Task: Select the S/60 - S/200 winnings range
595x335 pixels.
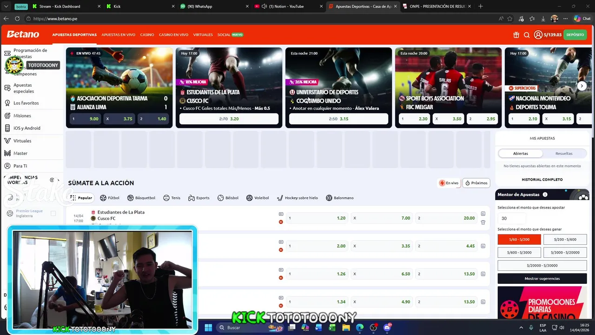Action: (x=519, y=240)
